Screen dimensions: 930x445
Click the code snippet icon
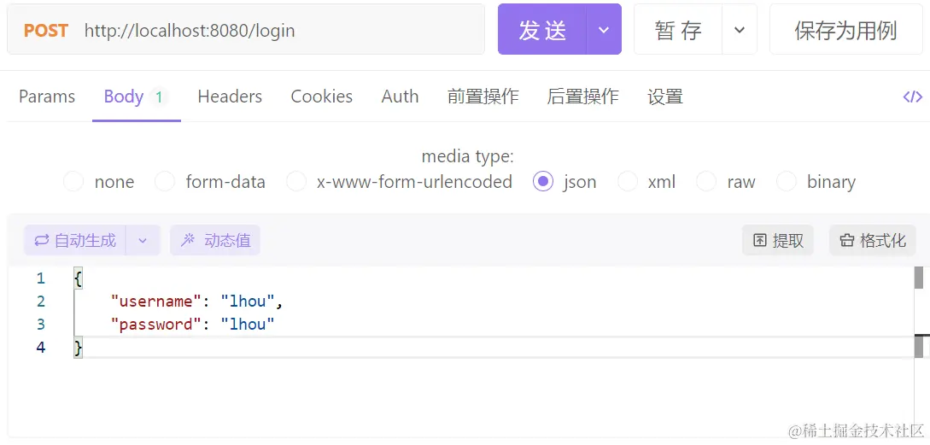(912, 97)
